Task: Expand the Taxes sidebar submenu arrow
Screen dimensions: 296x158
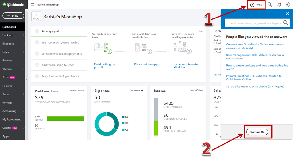Action: [24, 94]
